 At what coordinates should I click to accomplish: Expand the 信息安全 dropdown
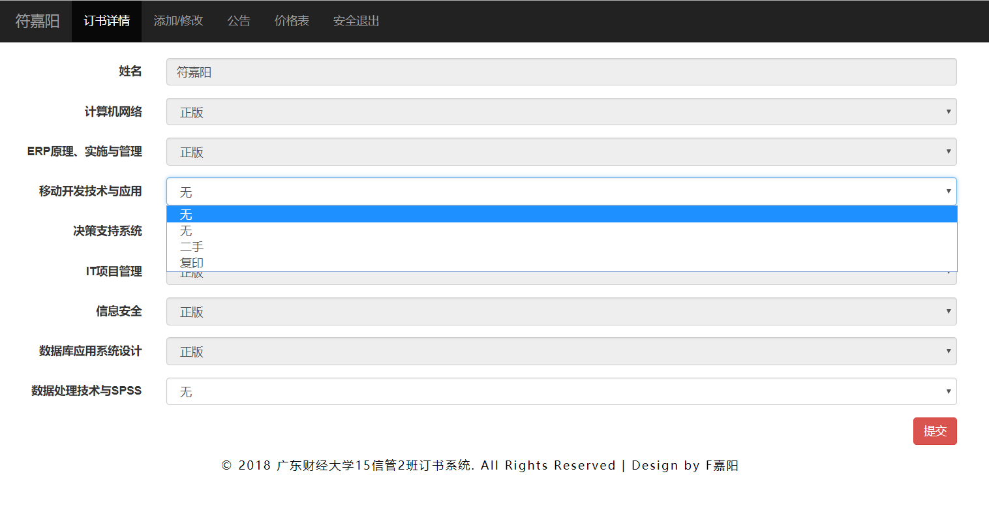click(561, 312)
